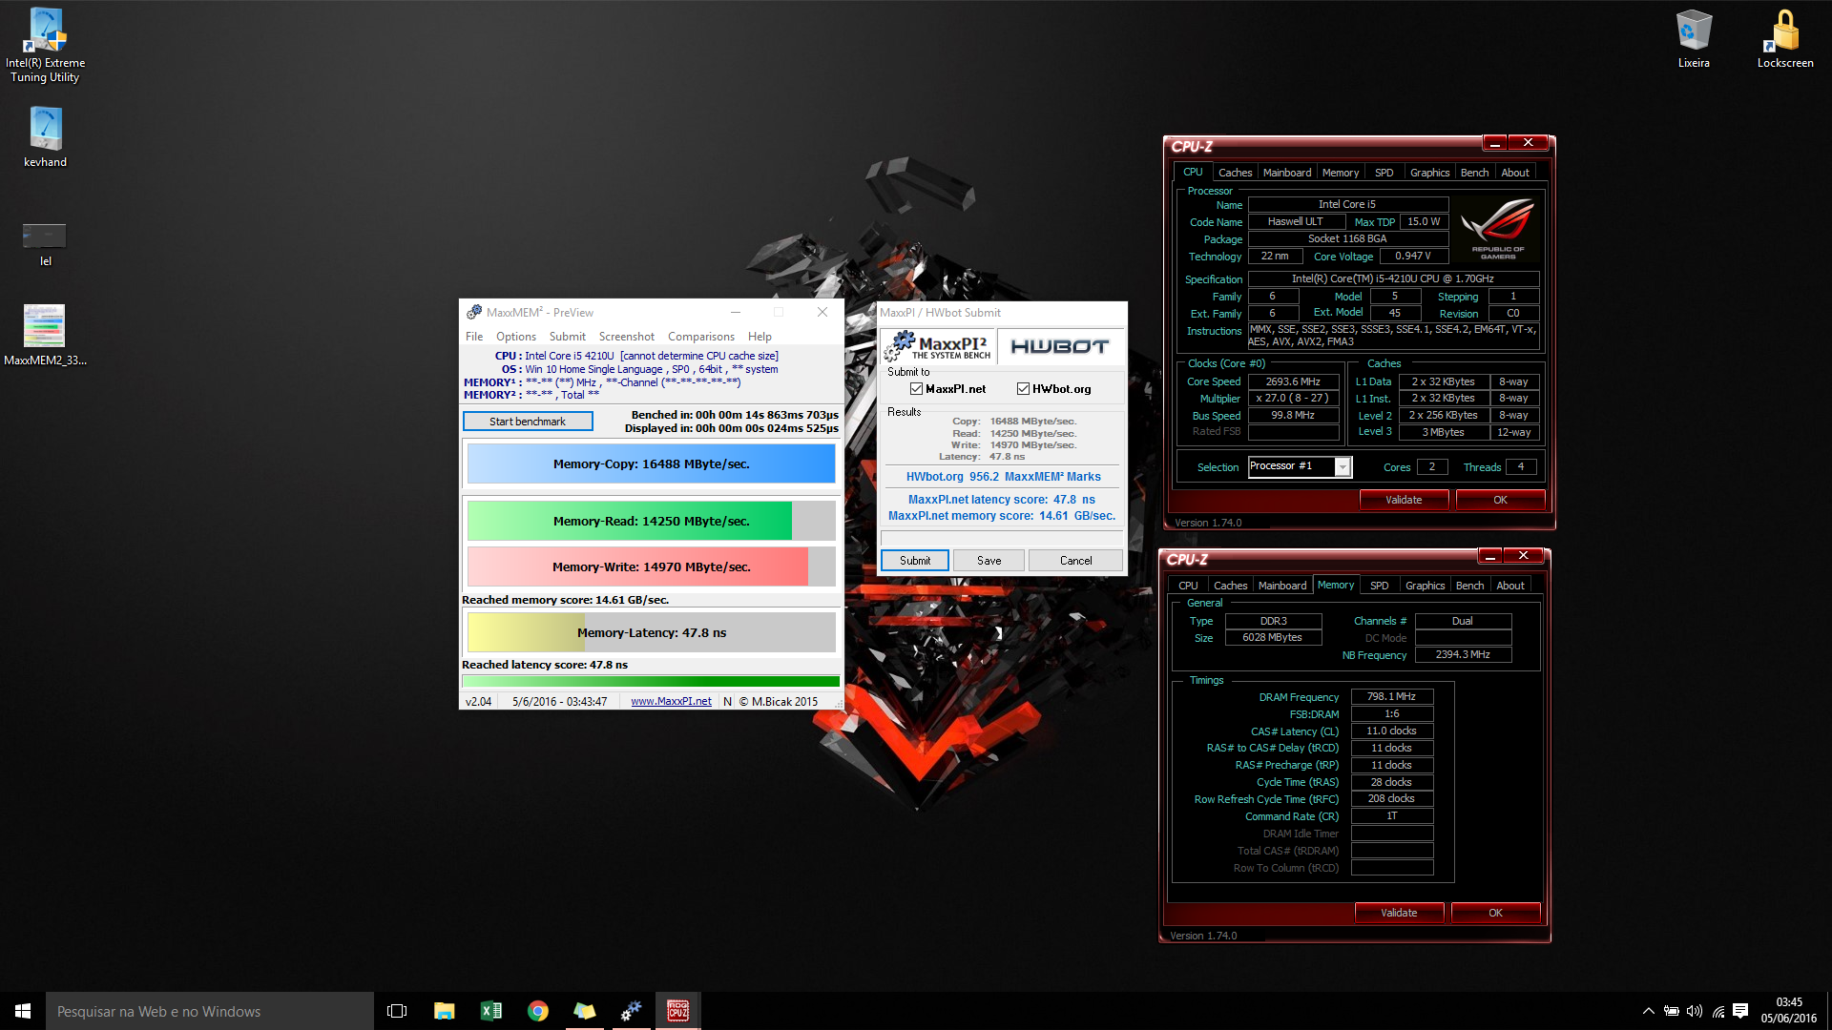Image resolution: width=1832 pixels, height=1030 pixels.
Task: Open the MaxxMEM Screenshot menu
Action: click(627, 337)
